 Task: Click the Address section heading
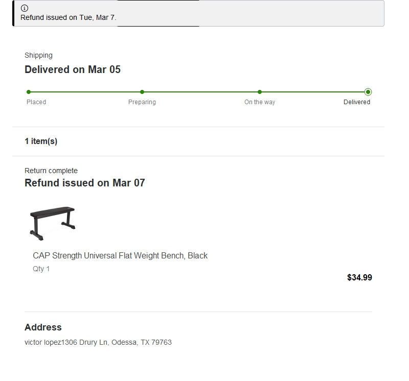[43, 327]
